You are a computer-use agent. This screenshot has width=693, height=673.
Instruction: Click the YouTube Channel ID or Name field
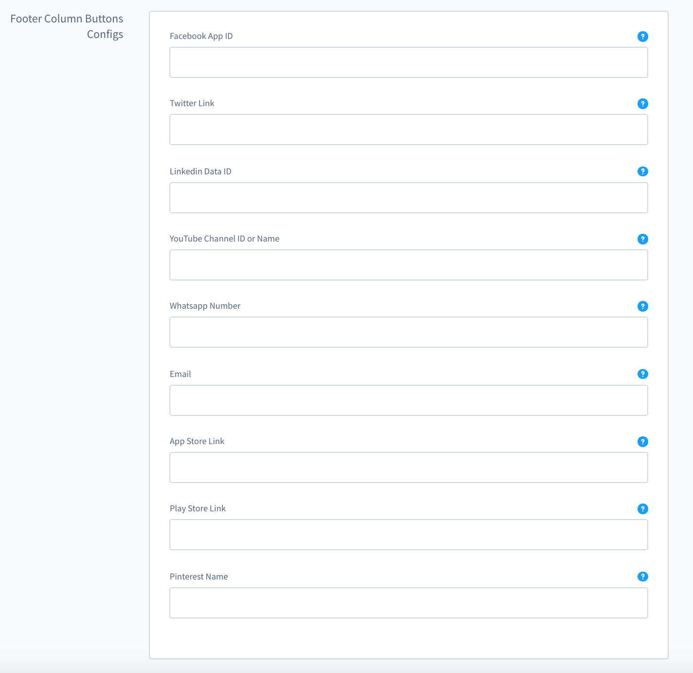coord(409,265)
